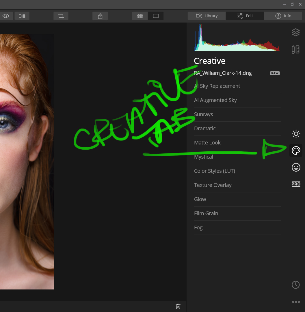The height and width of the screenshot is (312, 305).
Task: Expand the Glow tool
Action: point(237,199)
